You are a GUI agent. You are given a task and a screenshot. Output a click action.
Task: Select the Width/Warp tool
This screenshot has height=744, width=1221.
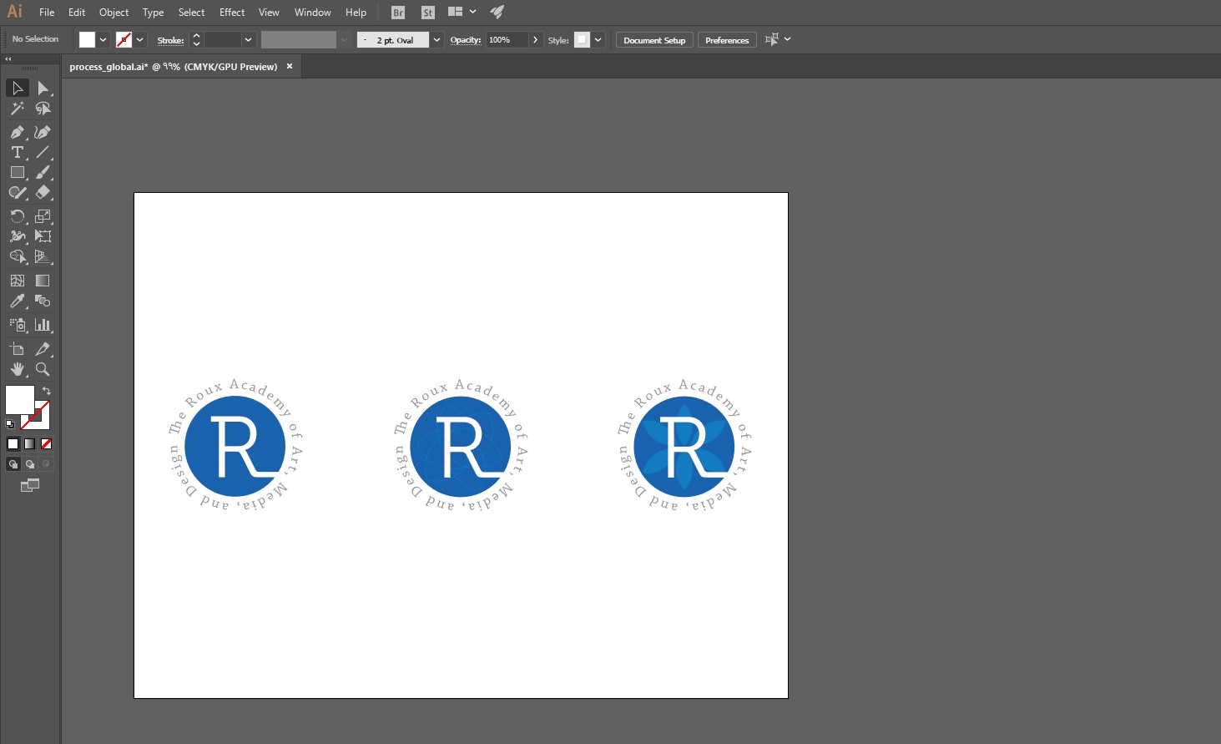pos(18,236)
